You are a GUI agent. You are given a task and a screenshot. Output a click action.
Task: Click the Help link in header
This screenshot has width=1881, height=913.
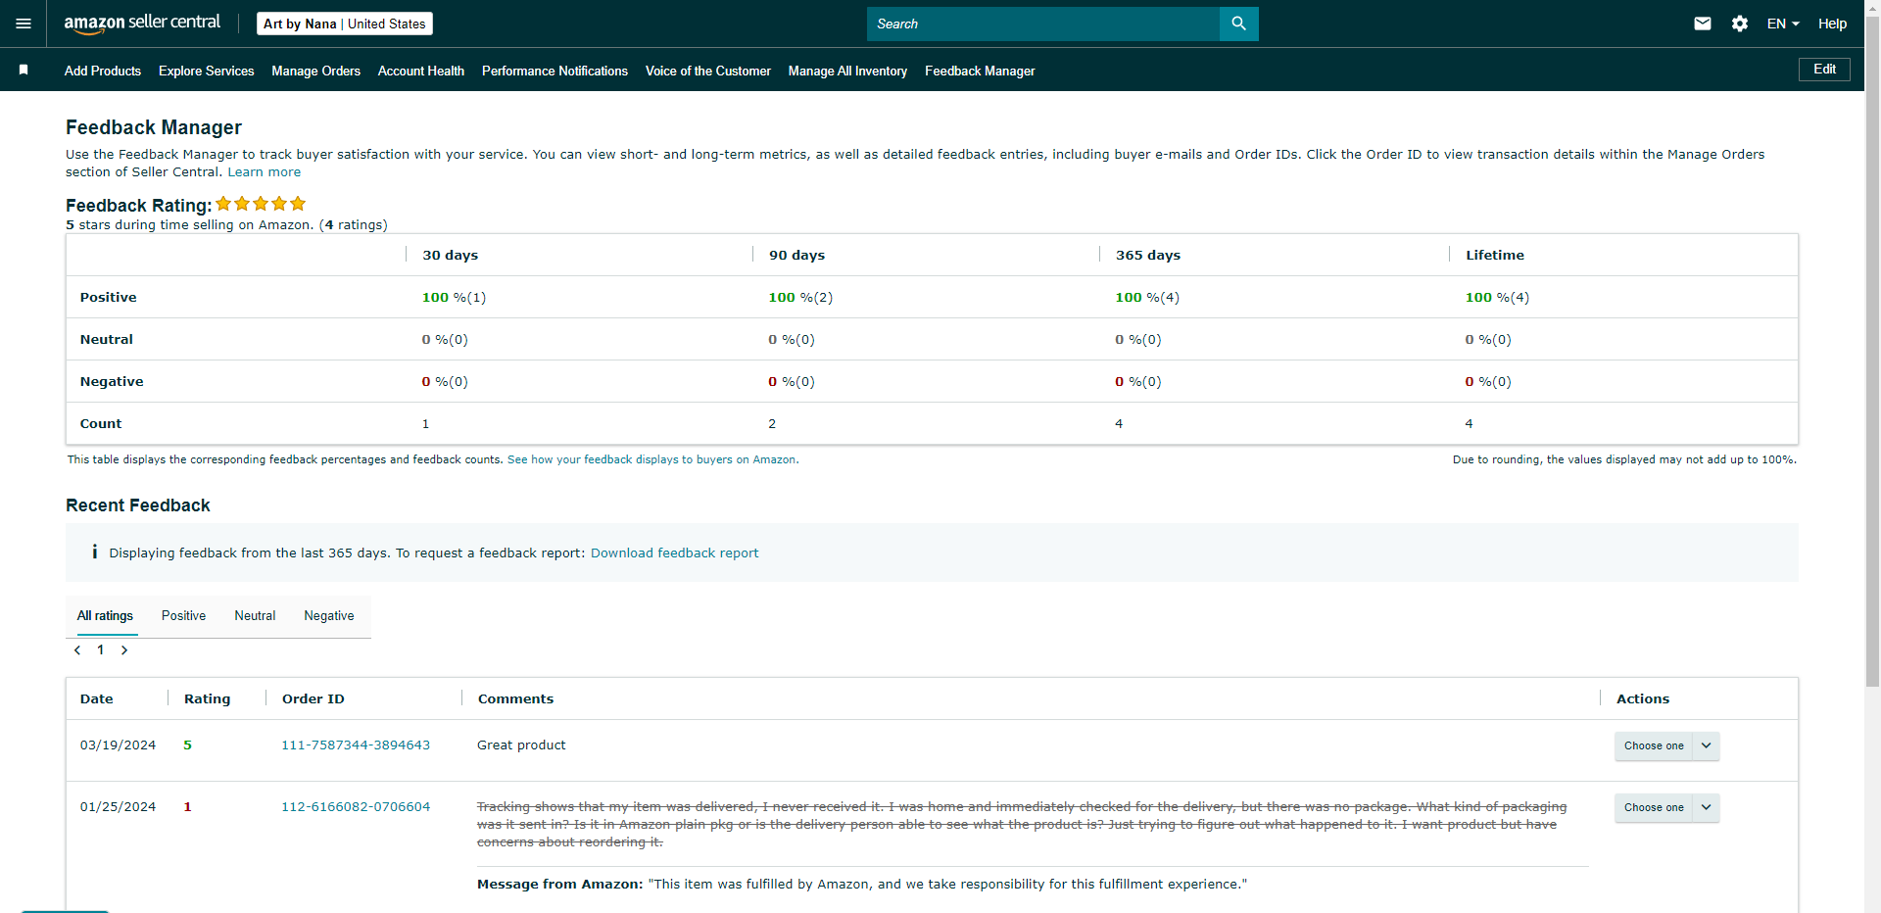coord(1832,24)
